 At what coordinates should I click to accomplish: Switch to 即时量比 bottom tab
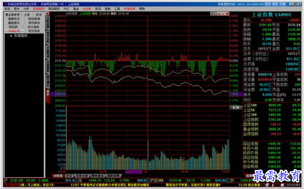coord(98,176)
